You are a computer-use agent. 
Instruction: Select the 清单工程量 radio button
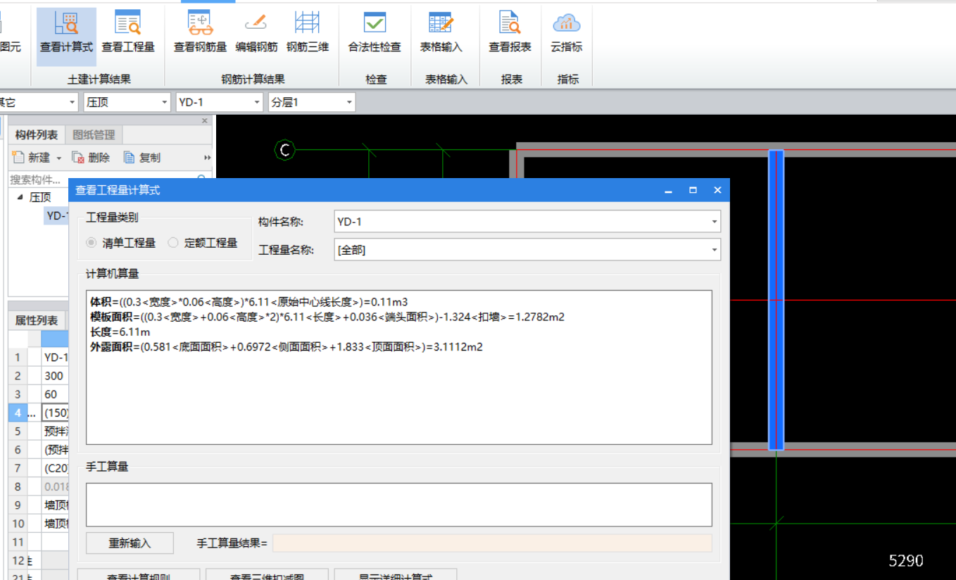(x=91, y=243)
